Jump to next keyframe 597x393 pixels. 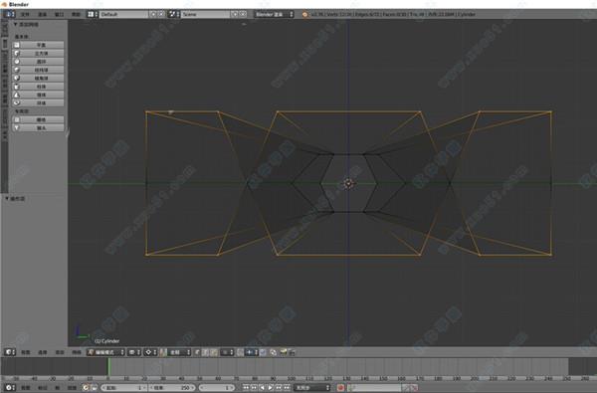coord(279,388)
